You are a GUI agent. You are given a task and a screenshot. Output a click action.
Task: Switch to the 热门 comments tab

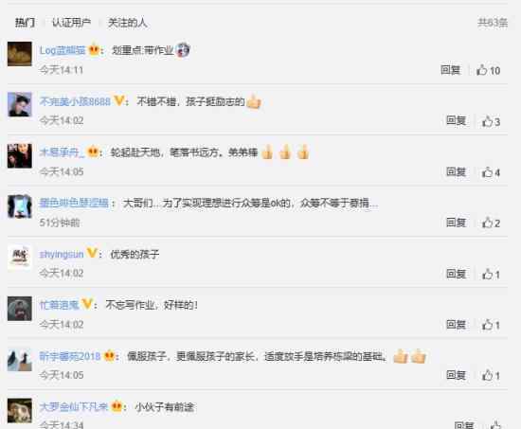point(25,23)
